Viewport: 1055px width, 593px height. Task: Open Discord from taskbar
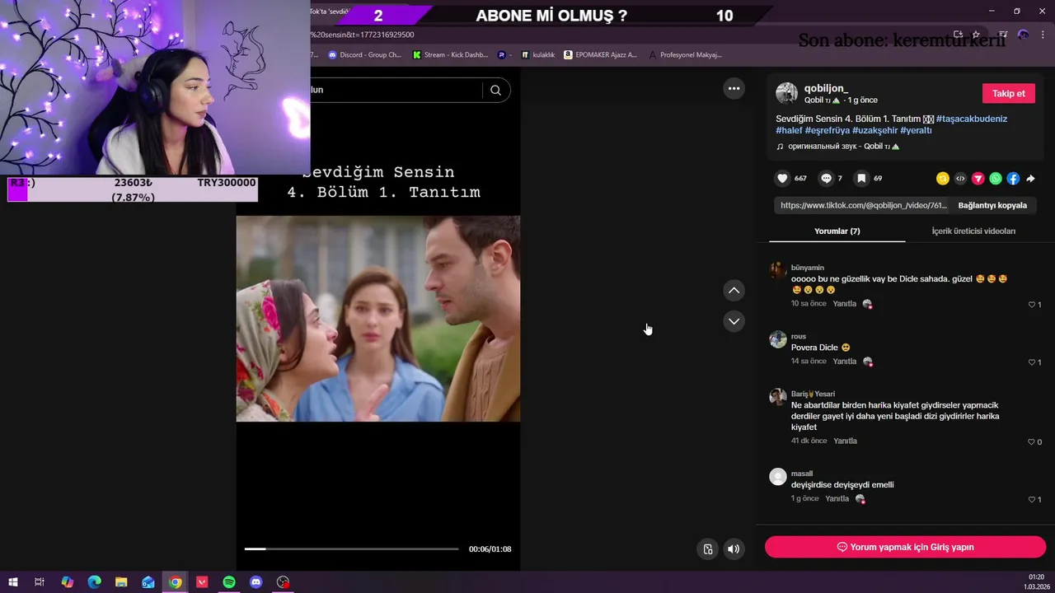(256, 582)
